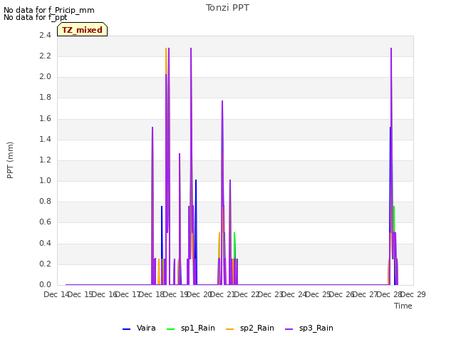Click the 0.4 y-axis tick label
The width and height of the screenshot is (456, 342).
click(x=45, y=243)
